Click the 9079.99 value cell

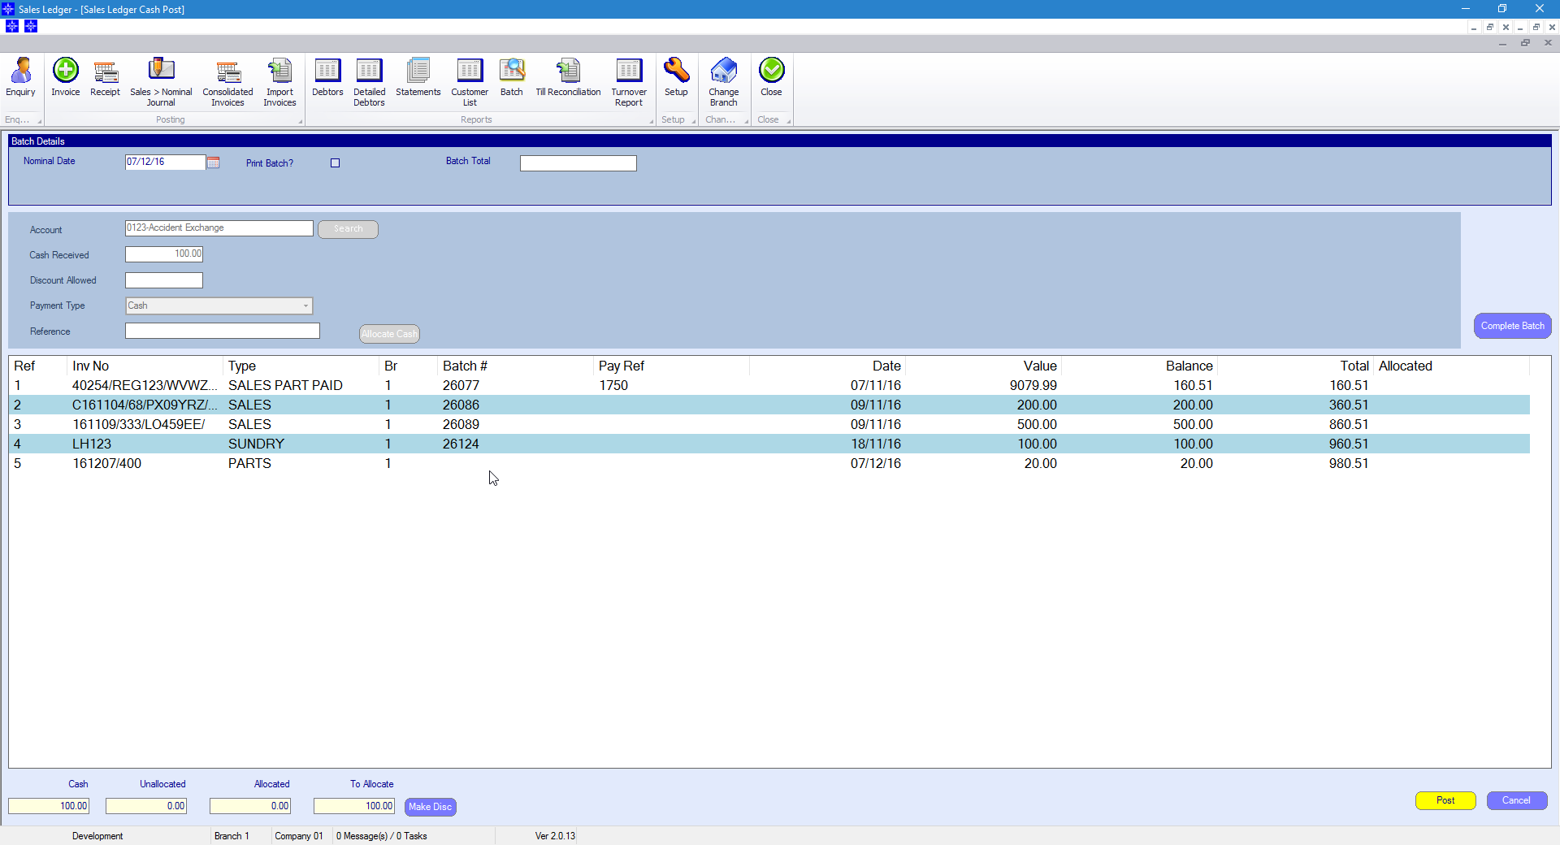(1033, 385)
